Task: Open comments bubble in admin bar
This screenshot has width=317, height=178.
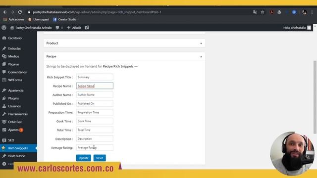Action: [59, 28]
